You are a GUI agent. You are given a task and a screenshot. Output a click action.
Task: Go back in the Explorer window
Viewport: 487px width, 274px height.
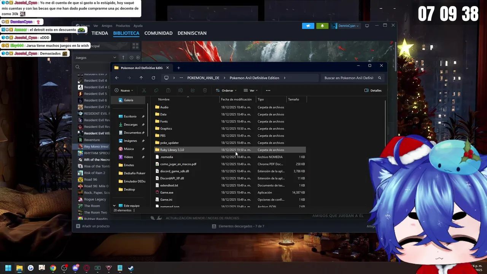click(117, 78)
